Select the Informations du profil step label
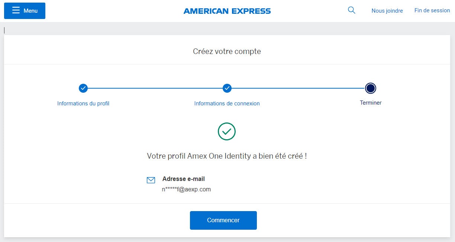The height and width of the screenshot is (242, 455). point(83,104)
